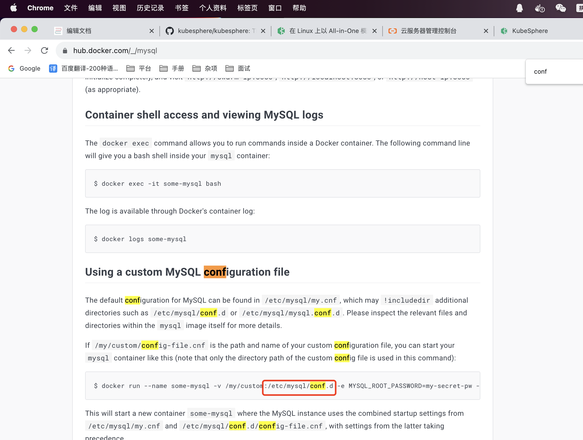Image resolution: width=583 pixels, height=440 pixels.
Task: Open the 杂项 bookmarks folder
Action: click(x=205, y=69)
